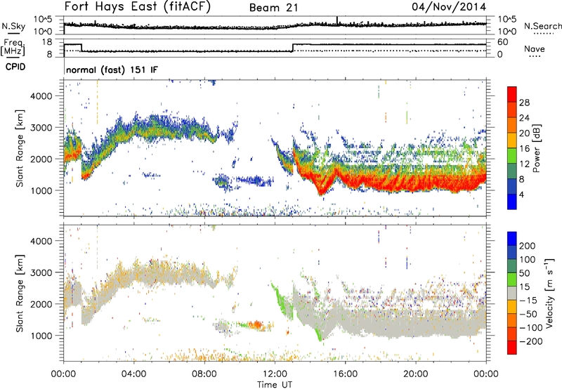Click 'Slant Range [km]' label of velocity panel
This screenshot has width=562, height=389.
[x=20, y=293]
